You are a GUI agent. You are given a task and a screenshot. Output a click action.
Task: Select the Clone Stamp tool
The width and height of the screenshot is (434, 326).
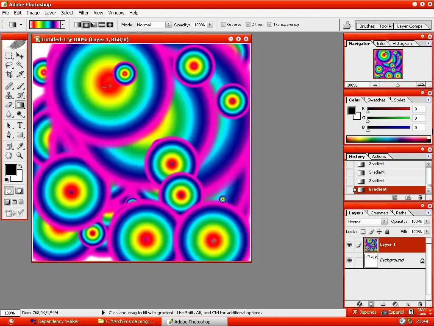click(9, 95)
